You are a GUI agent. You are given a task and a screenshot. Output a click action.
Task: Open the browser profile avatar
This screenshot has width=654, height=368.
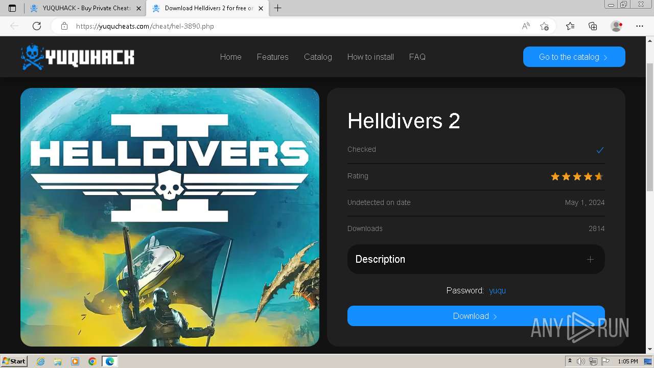[616, 26]
